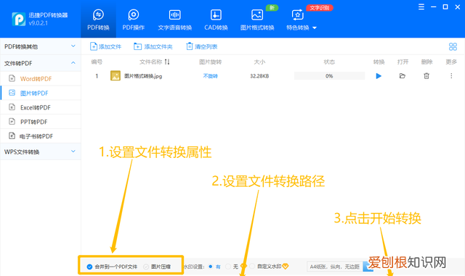Open 特色转换 dropdown menu

pyautogui.click(x=302, y=20)
